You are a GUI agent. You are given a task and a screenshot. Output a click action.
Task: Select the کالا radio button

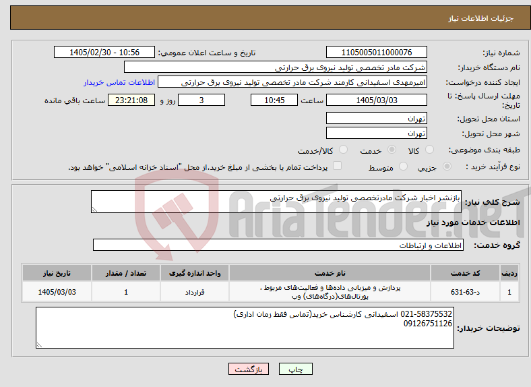[429, 150]
